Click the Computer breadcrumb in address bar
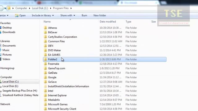The image size is (198, 111). [x=21, y=8]
